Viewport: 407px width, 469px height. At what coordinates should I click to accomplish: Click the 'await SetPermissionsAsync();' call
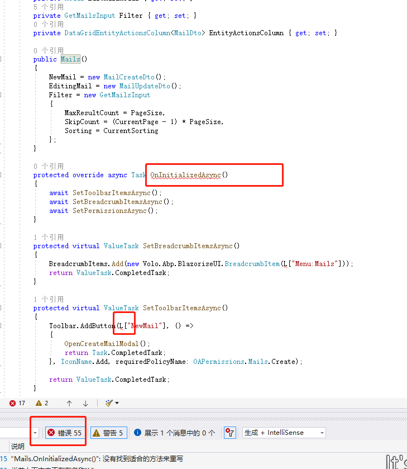pos(103,211)
